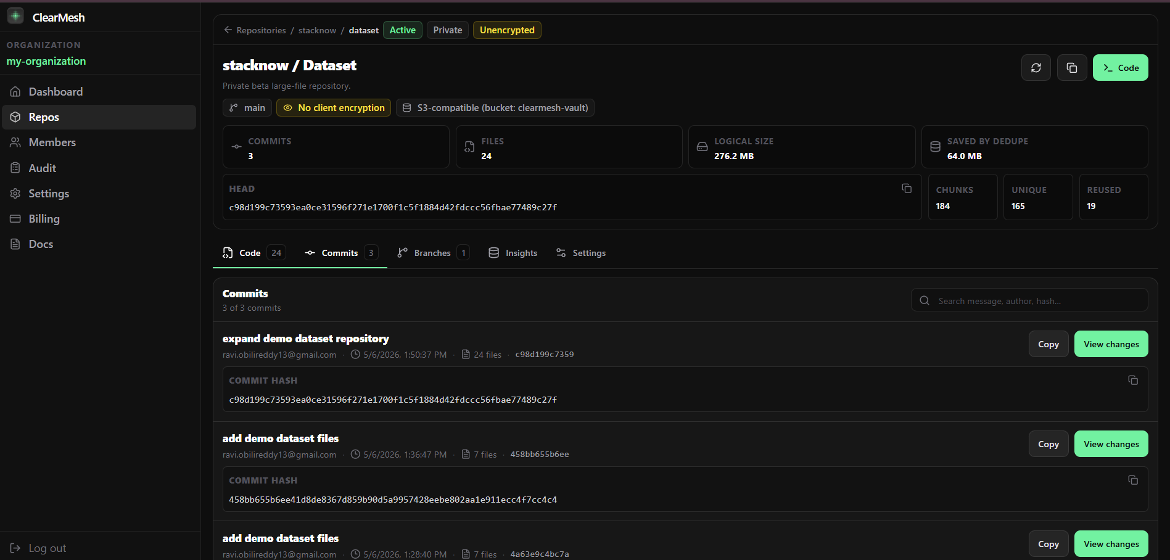Click the Unique value 165

click(x=1018, y=206)
